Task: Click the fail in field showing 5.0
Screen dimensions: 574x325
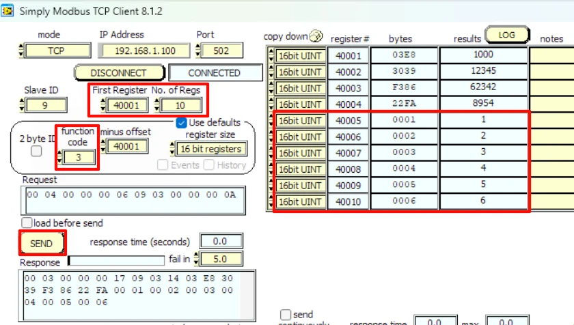Action: pos(220,259)
